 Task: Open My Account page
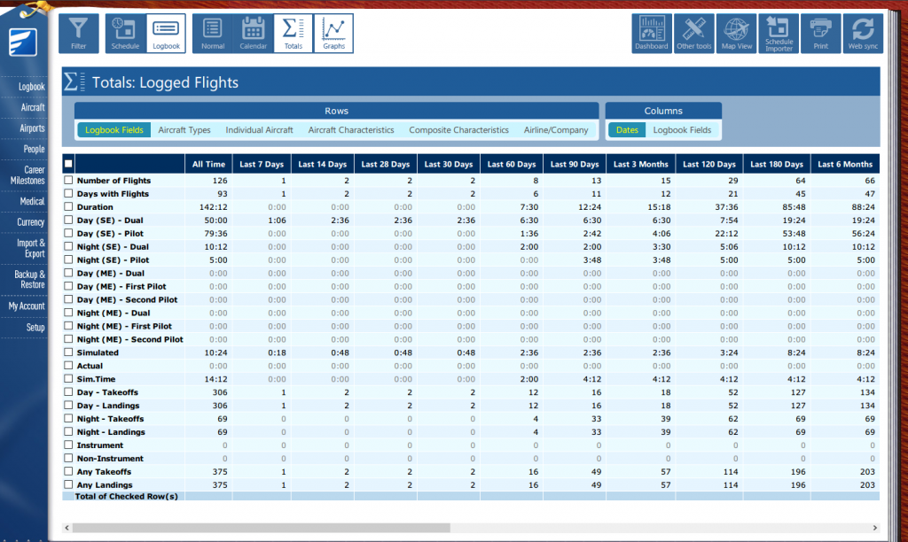(27, 306)
